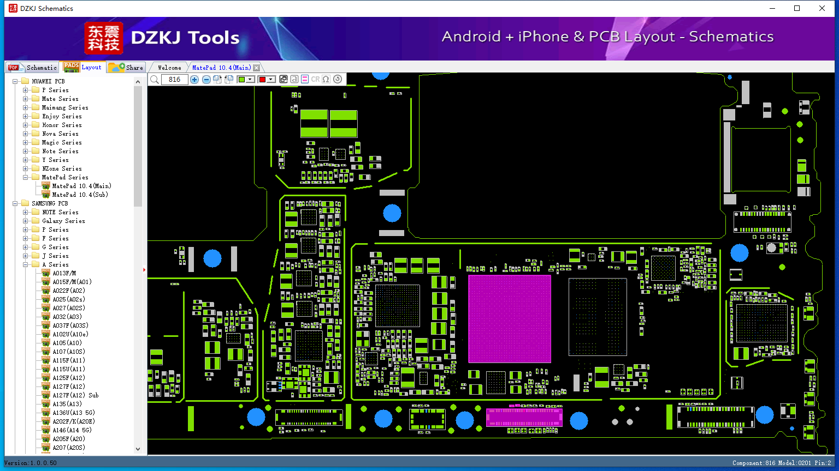This screenshot has width=839, height=471.
Task: Click the circular reset view icon
Action: 338,79
